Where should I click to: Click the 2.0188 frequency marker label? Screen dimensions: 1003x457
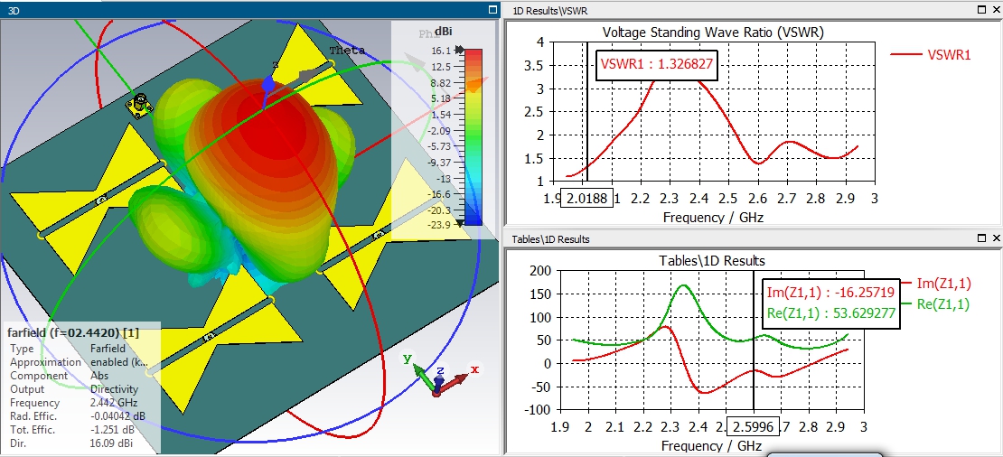coord(586,198)
